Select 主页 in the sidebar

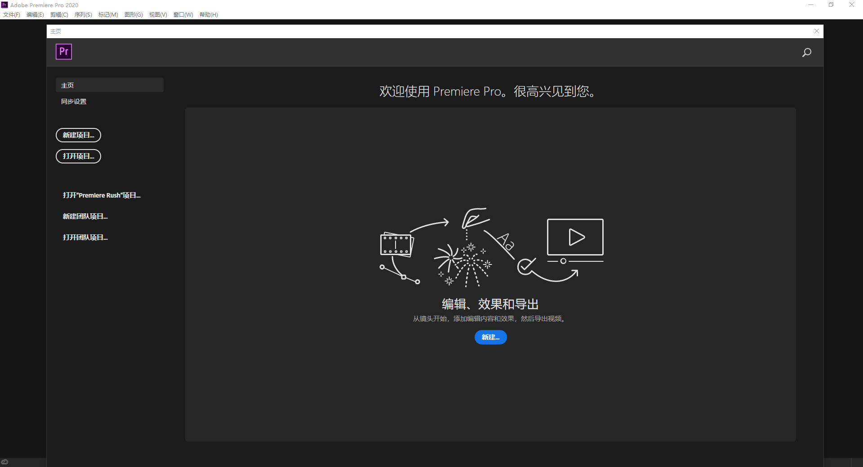(68, 85)
